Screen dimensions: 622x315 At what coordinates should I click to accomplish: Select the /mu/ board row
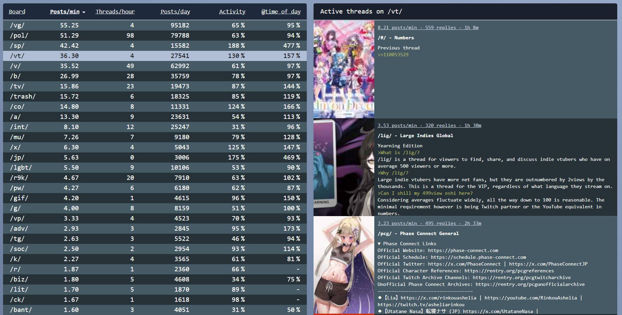[155, 137]
